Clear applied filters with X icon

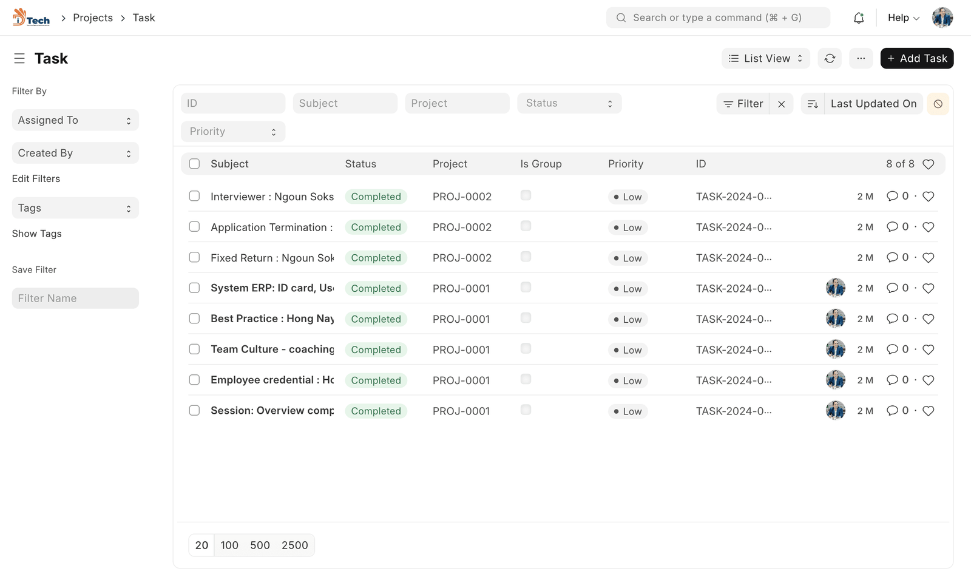(781, 104)
